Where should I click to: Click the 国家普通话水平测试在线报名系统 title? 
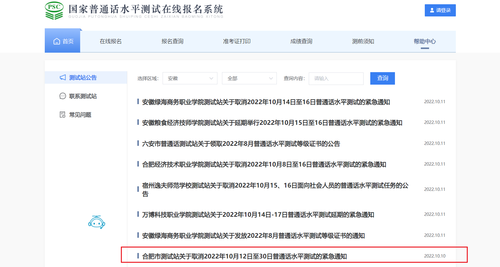146,9
